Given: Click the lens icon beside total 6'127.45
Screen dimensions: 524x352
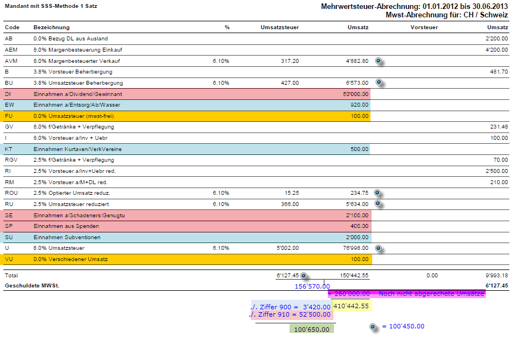Looking at the screenshot, I should tap(304, 276).
